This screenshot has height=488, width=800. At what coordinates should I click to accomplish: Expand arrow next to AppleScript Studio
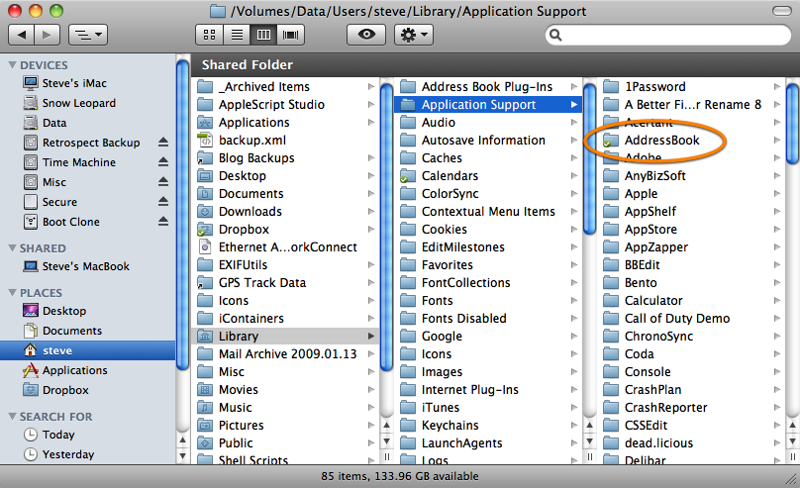(x=371, y=105)
